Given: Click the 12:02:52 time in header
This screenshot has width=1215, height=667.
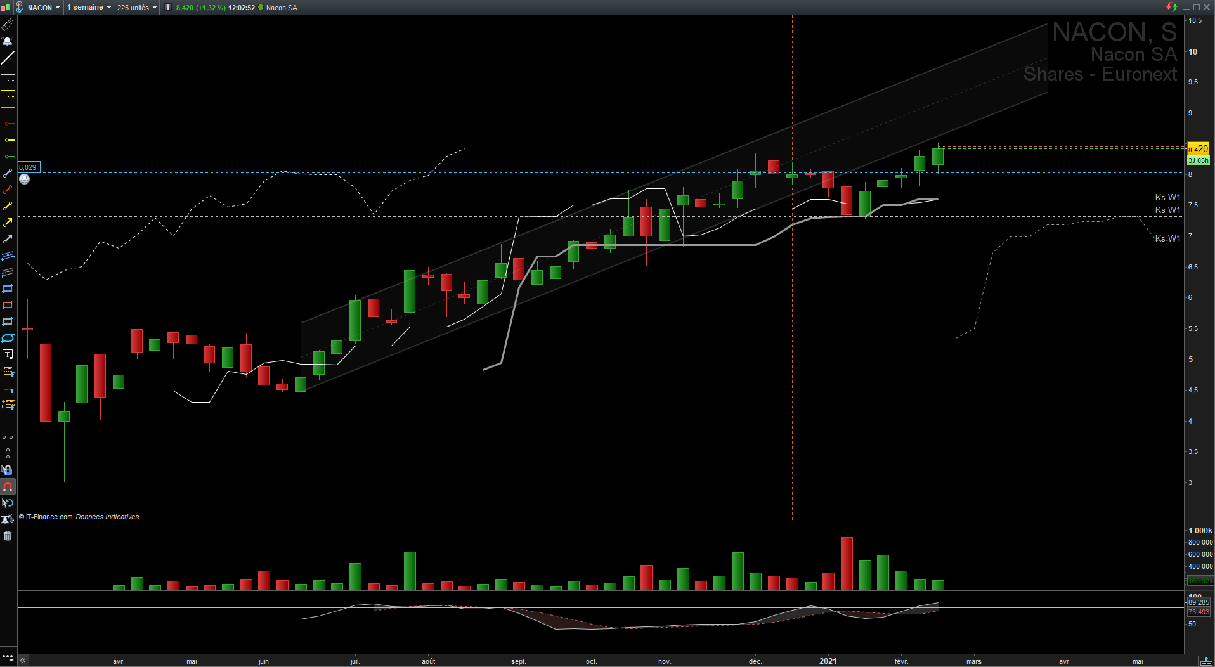Looking at the screenshot, I should coord(242,8).
